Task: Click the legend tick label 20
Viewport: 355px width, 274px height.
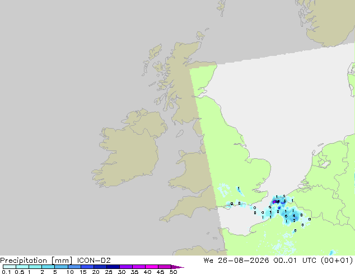Action: pos(96,272)
